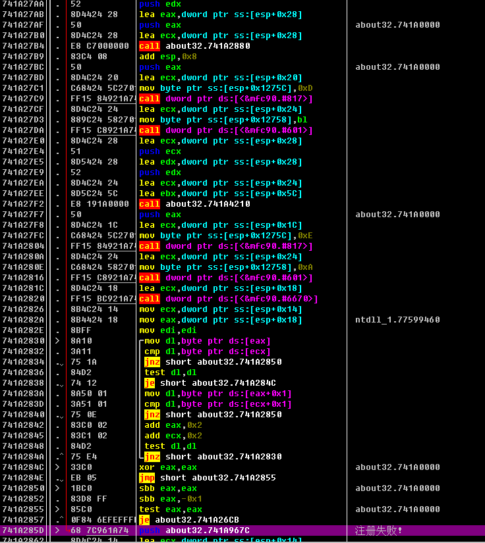Select the highlighted row at address 741A285D

(x=242, y=530)
